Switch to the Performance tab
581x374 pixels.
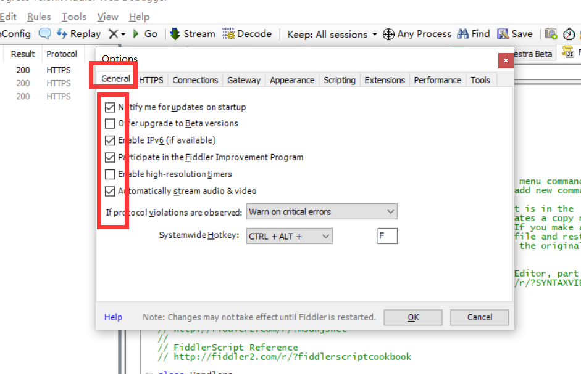pos(438,80)
